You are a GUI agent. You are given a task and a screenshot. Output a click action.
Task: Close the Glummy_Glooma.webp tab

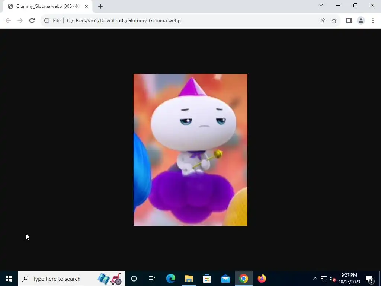(x=86, y=6)
